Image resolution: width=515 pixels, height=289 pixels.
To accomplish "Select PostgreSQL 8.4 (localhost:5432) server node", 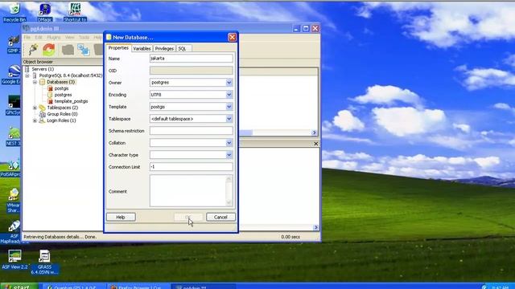I will (x=71, y=75).
